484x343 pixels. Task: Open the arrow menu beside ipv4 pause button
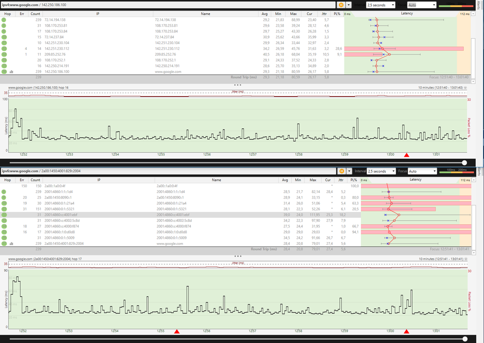pyautogui.click(x=348, y=5)
